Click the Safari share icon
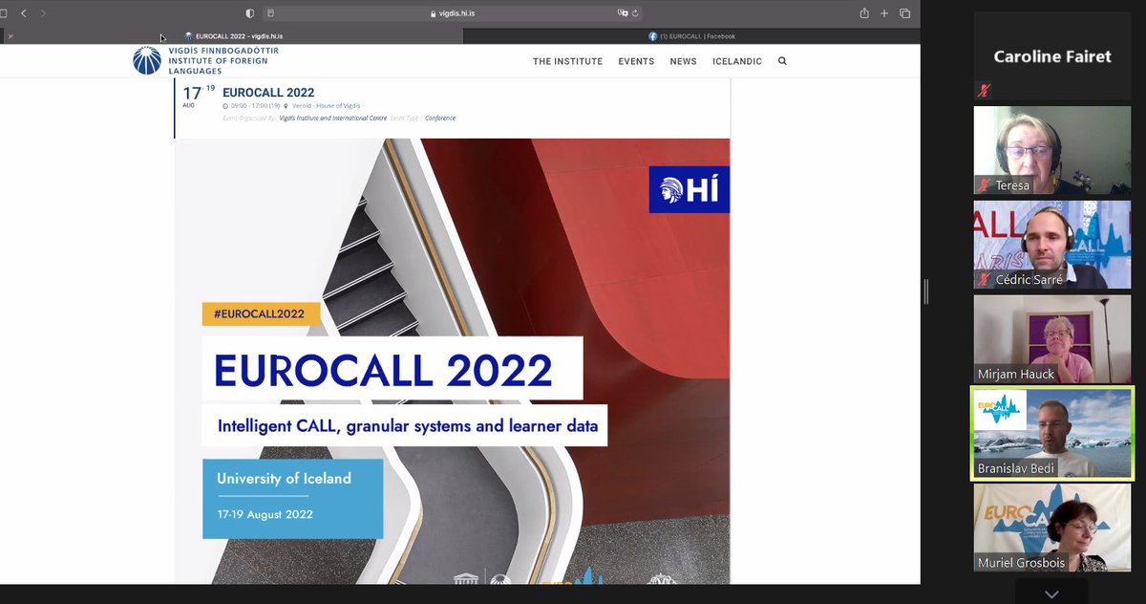 [863, 13]
